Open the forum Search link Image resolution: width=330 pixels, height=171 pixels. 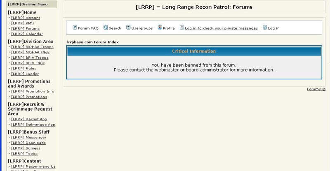point(115,28)
